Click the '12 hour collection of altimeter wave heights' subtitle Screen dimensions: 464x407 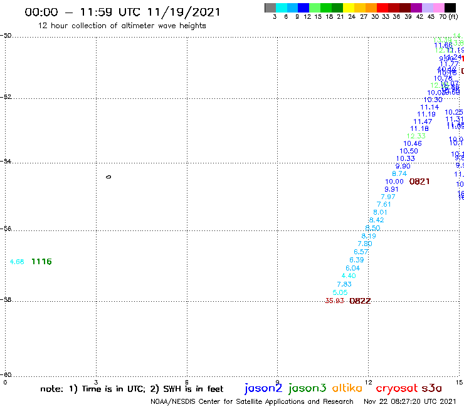[122, 26]
